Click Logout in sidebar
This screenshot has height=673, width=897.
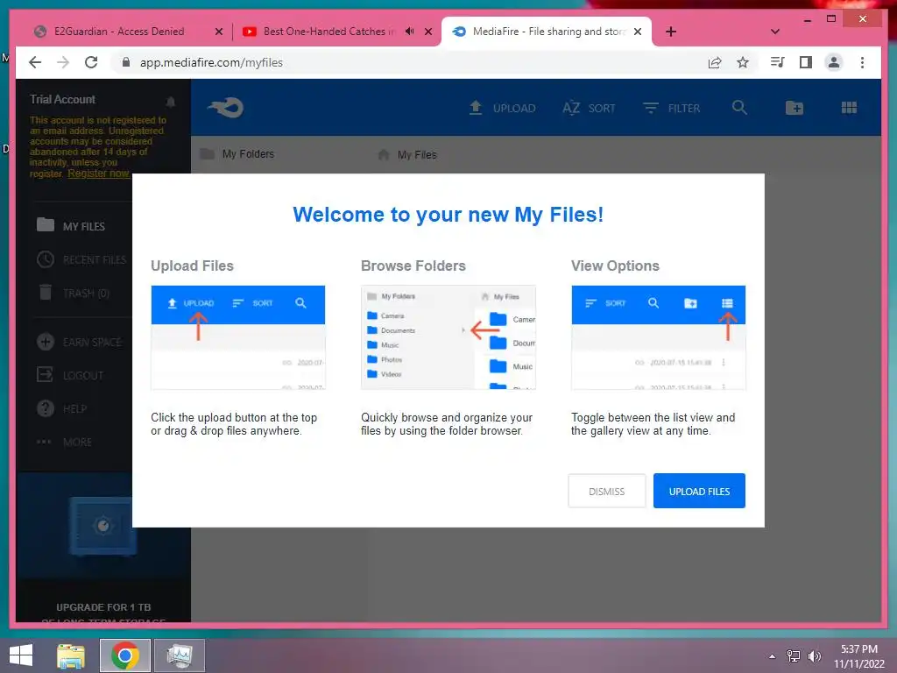(70, 375)
